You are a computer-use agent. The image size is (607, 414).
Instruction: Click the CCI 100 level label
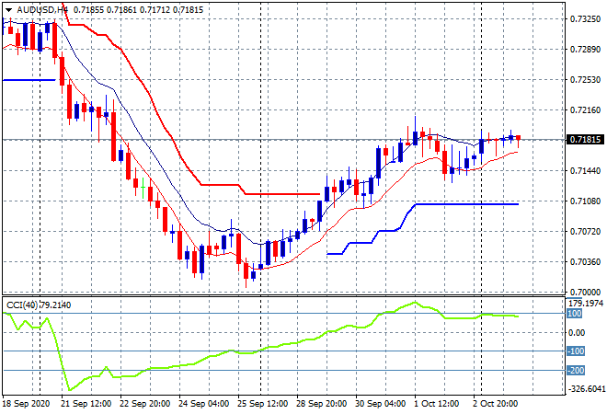(x=575, y=314)
